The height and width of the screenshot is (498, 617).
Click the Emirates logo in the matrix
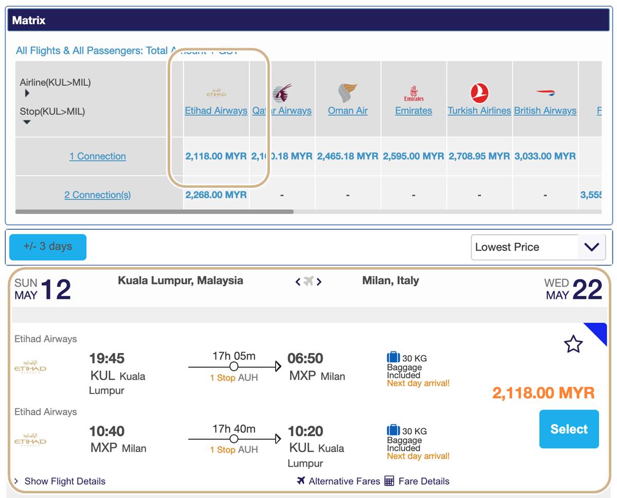[x=413, y=93]
